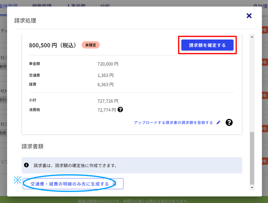Click the 未確定 status badge
The image size is (268, 203).
pyautogui.click(x=90, y=45)
